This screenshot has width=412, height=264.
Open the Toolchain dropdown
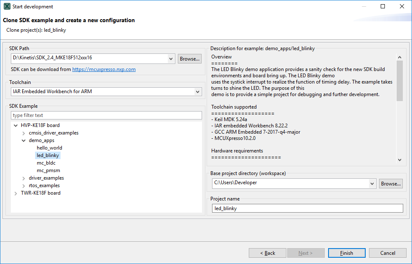point(198,92)
